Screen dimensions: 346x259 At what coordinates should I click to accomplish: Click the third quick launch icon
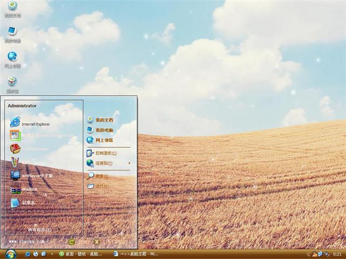[44, 254]
